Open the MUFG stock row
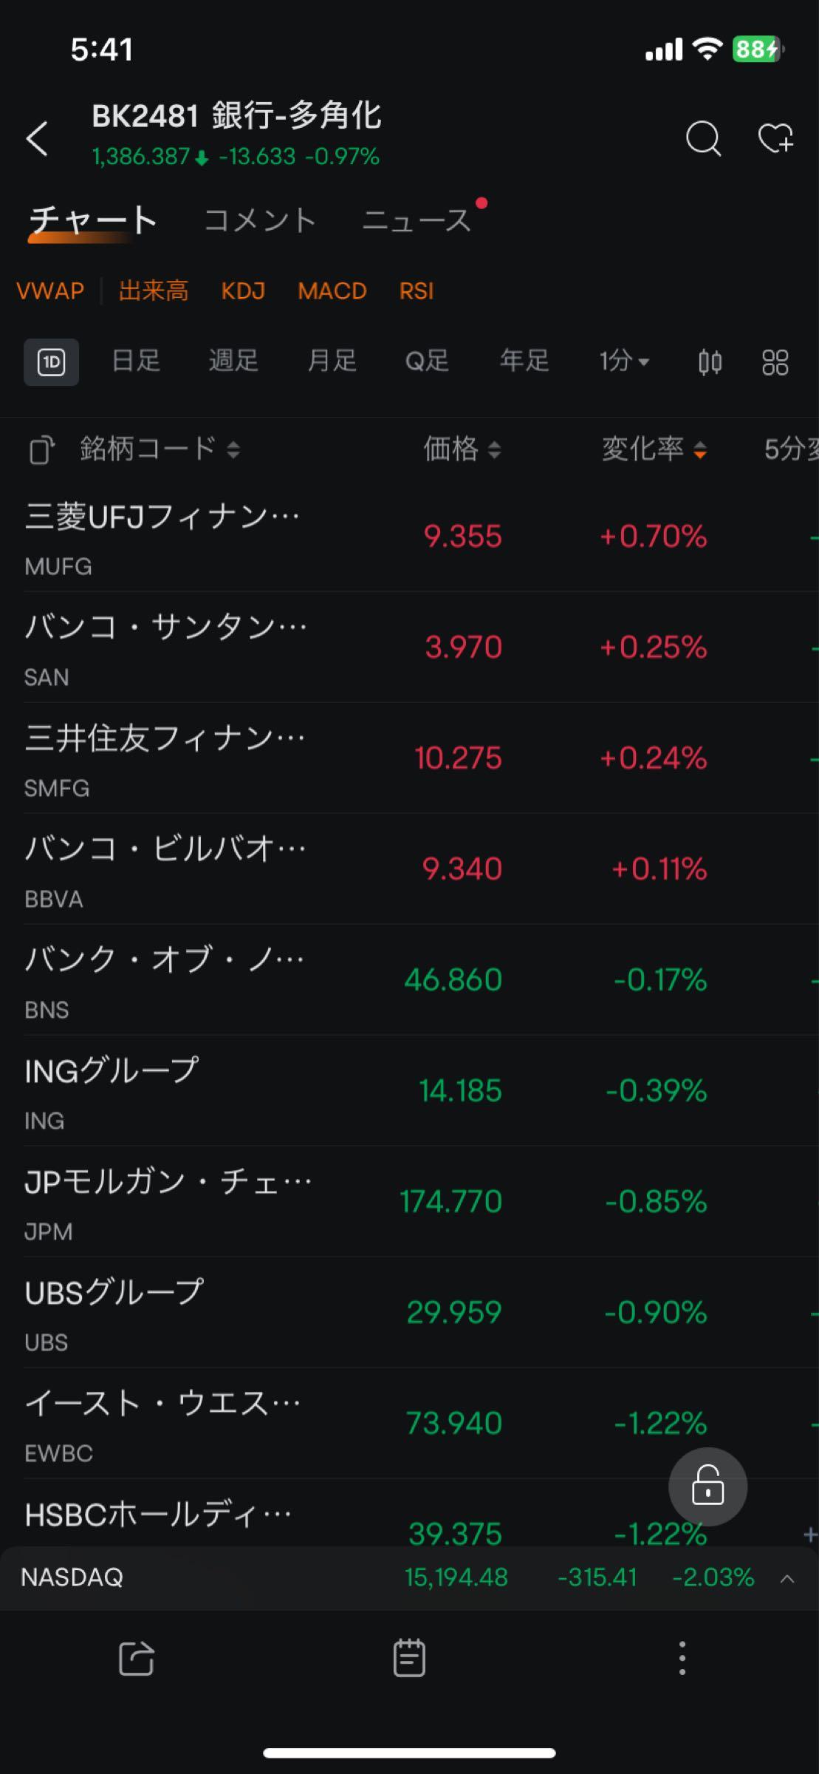 [x=295, y=537]
